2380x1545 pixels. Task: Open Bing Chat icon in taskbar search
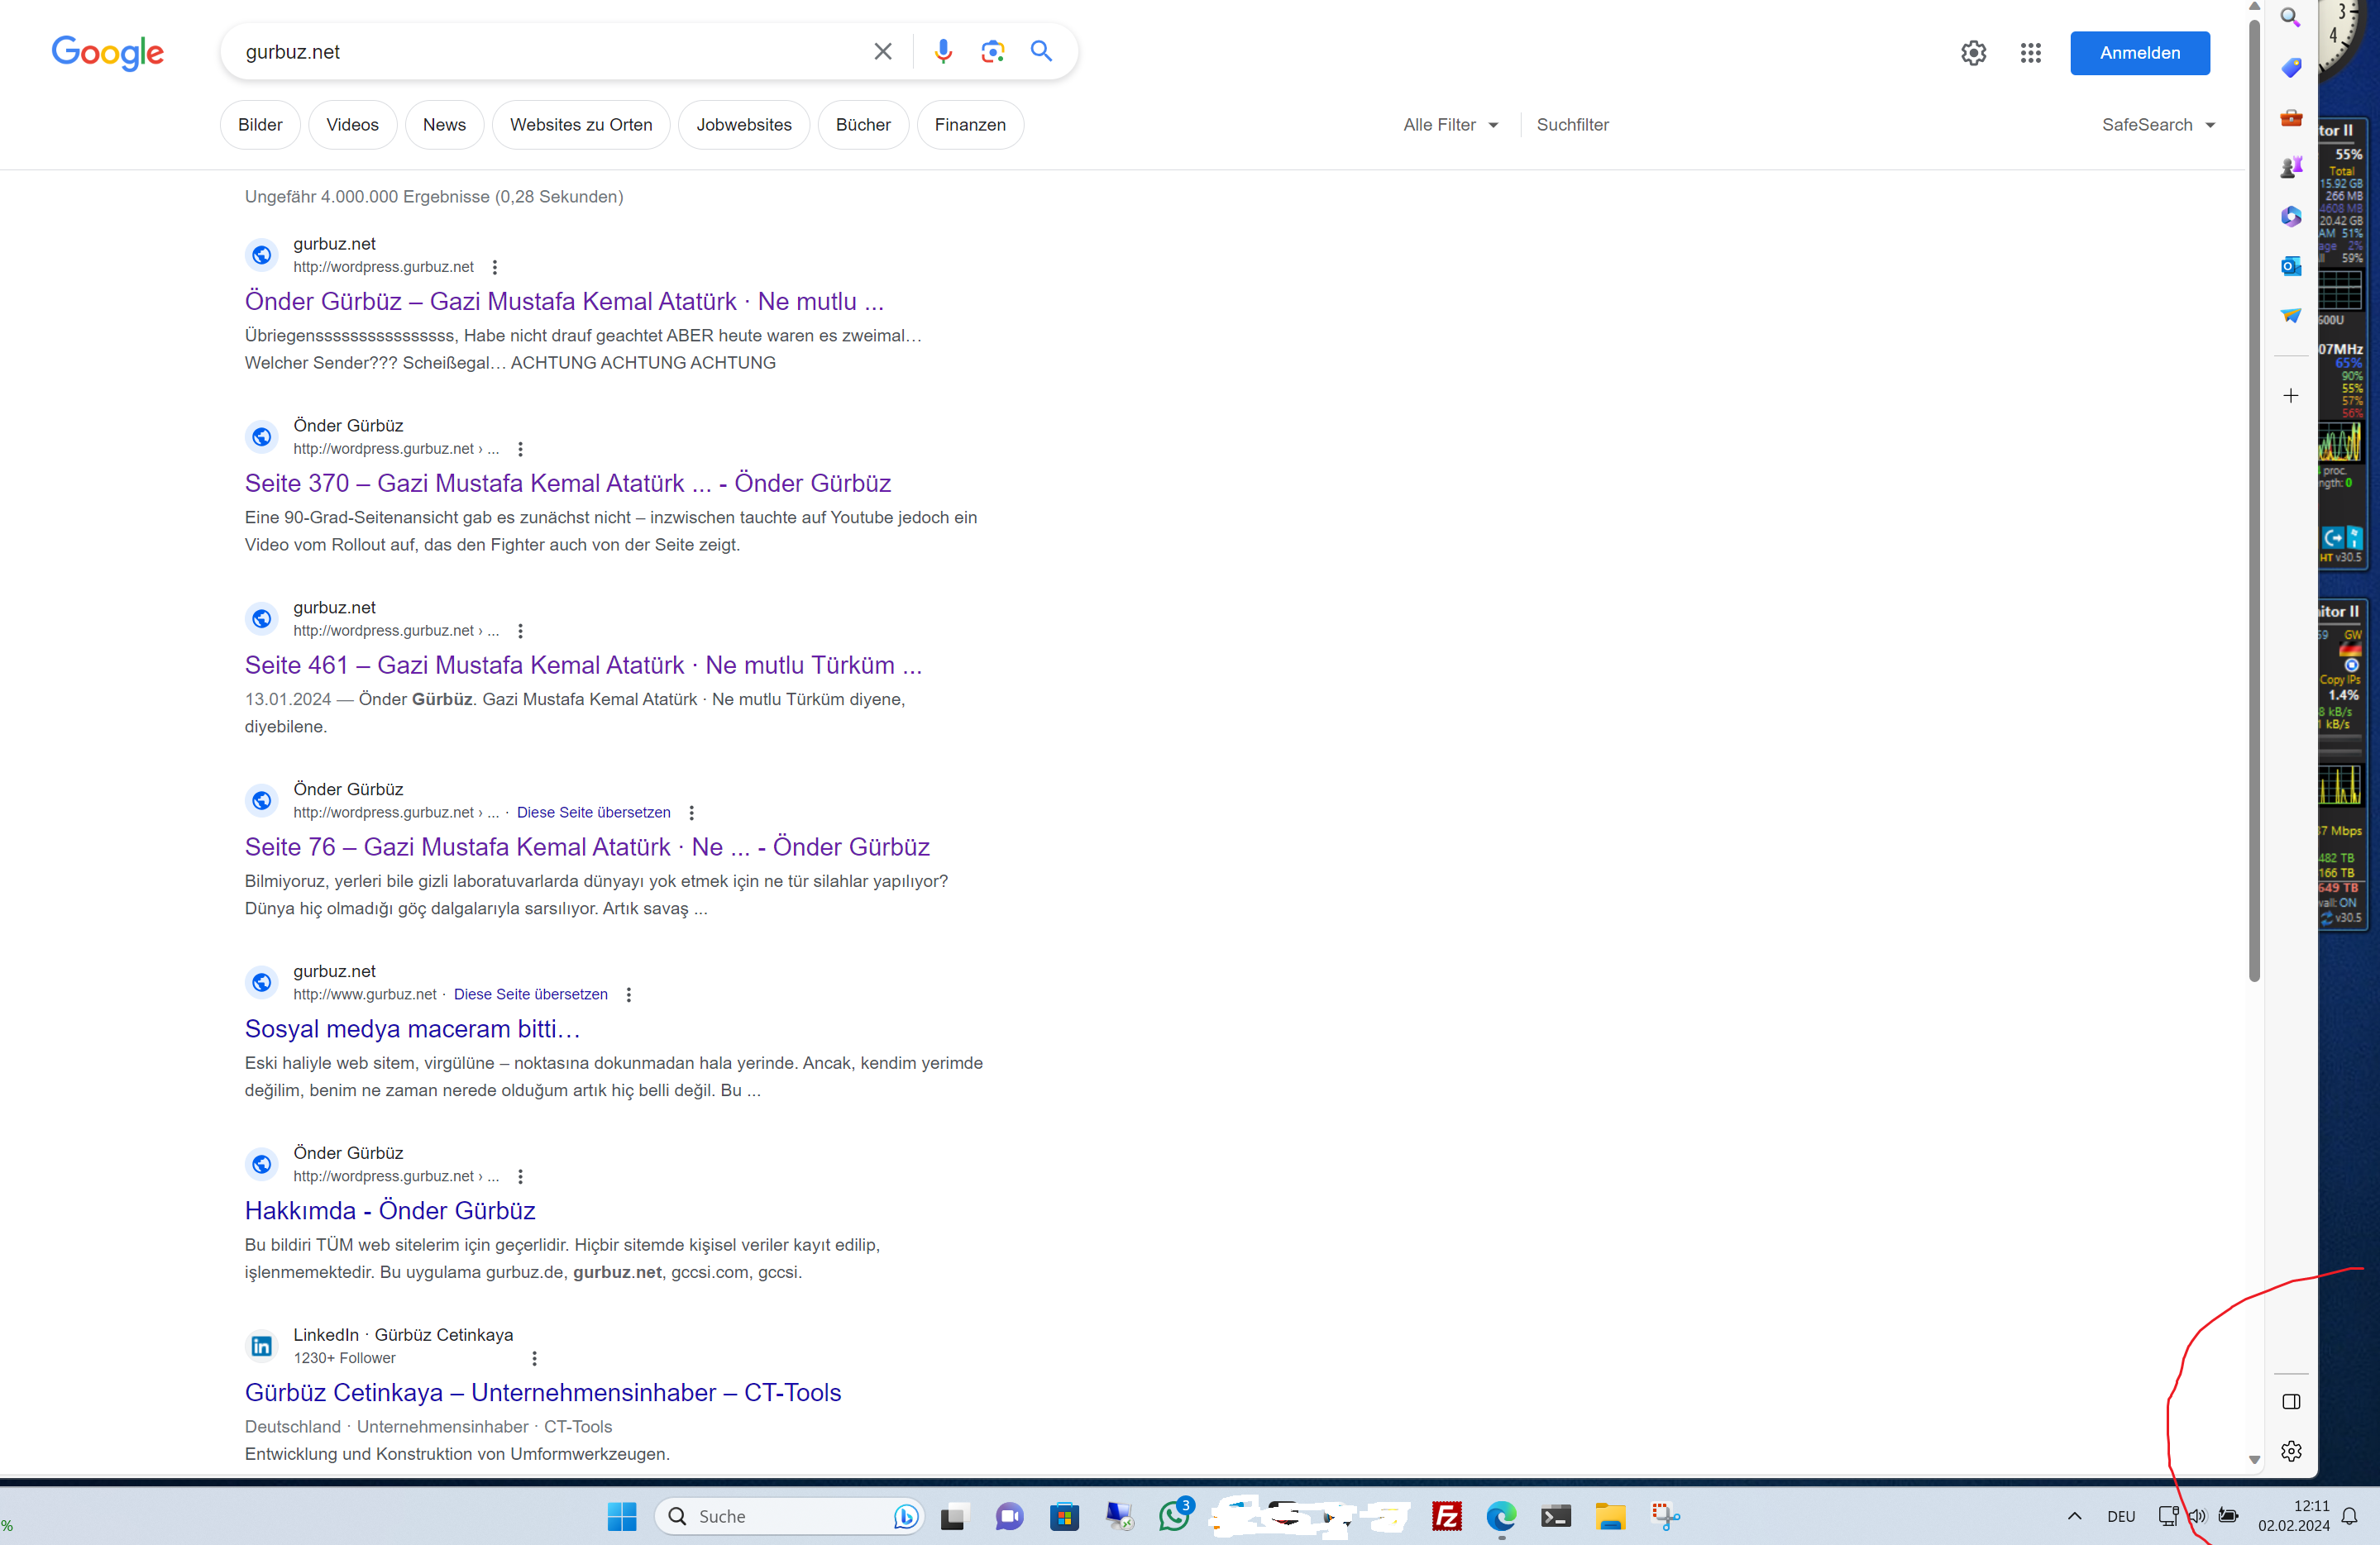tap(905, 1517)
